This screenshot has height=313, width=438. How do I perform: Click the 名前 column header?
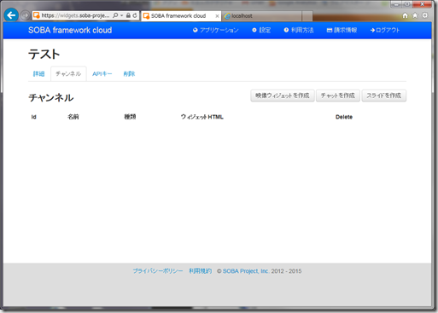click(73, 117)
